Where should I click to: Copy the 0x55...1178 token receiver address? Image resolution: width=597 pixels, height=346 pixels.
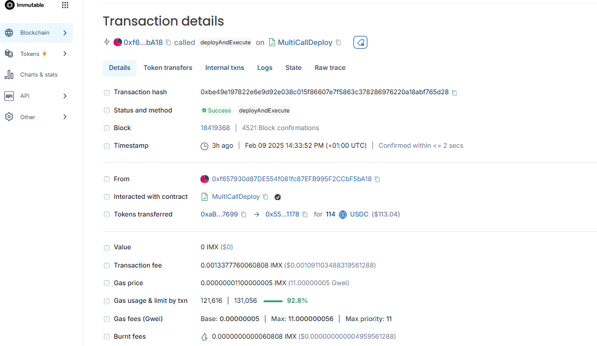[x=305, y=215]
